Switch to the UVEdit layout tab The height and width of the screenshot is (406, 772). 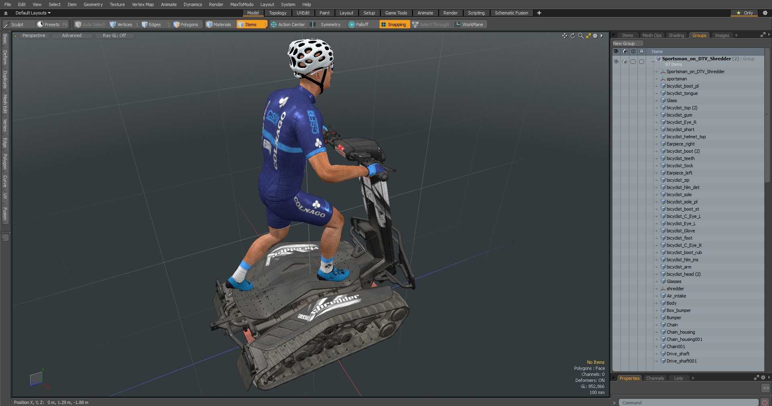point(303,13)
